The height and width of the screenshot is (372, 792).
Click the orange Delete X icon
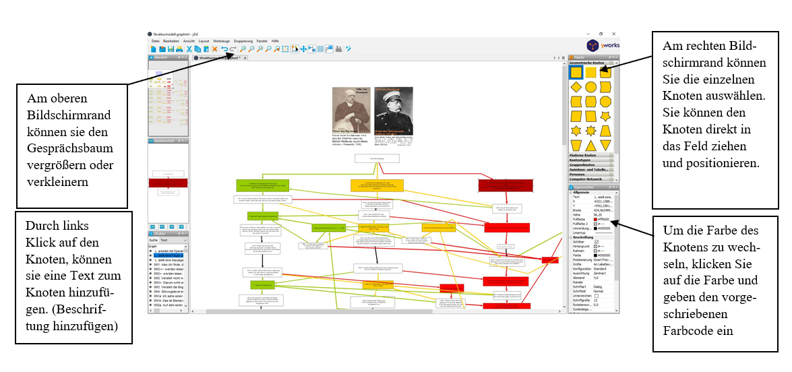pos(215,49)
